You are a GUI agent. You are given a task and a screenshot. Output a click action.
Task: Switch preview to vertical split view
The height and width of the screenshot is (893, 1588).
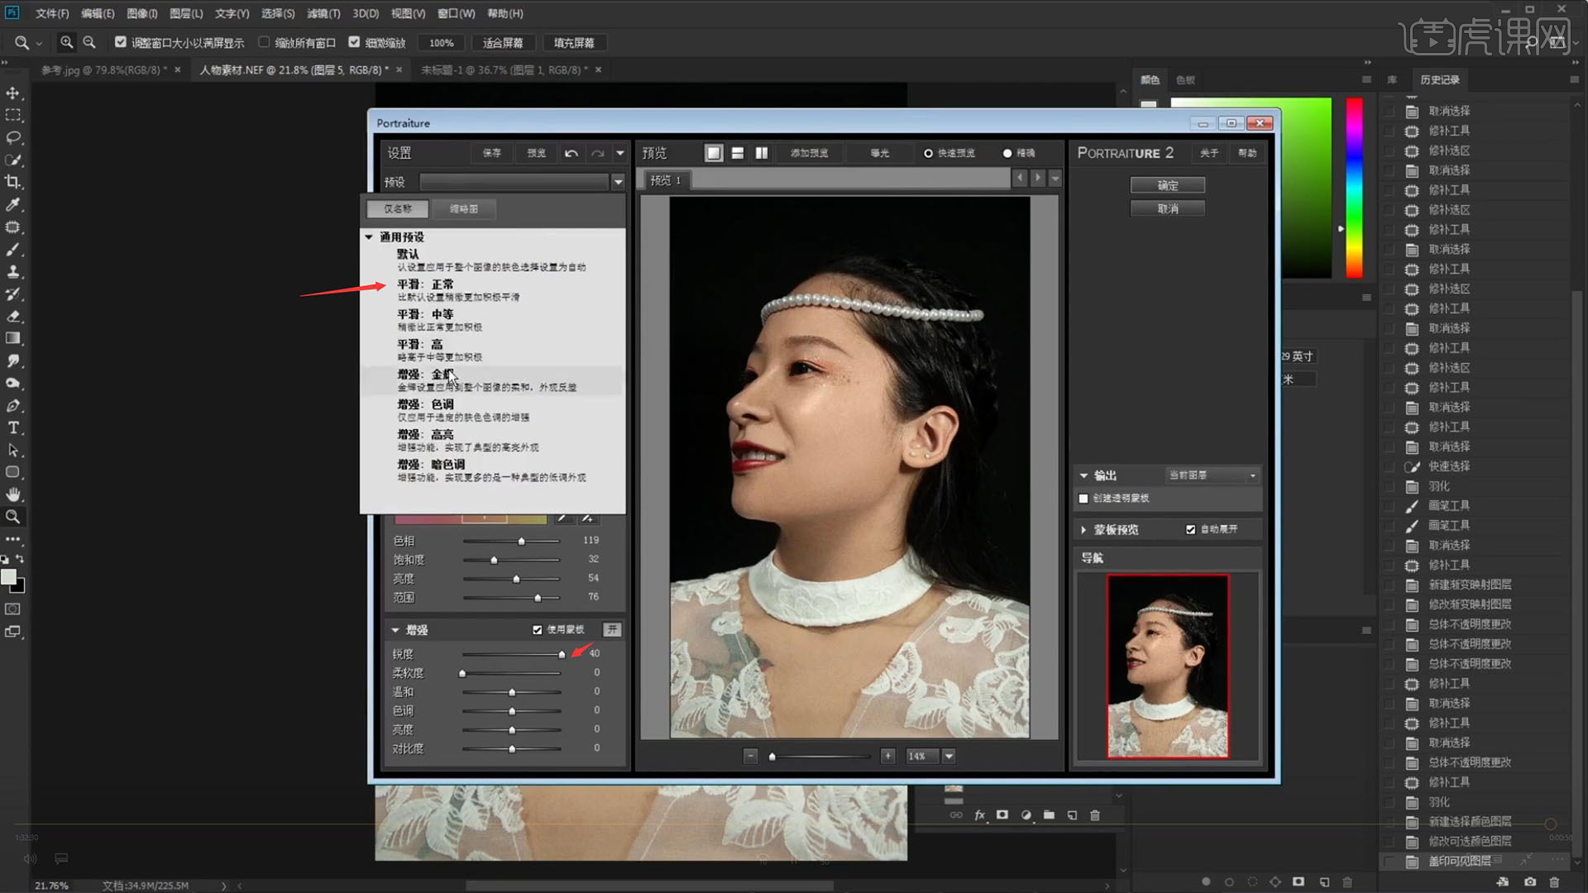(x=761, y=153)
